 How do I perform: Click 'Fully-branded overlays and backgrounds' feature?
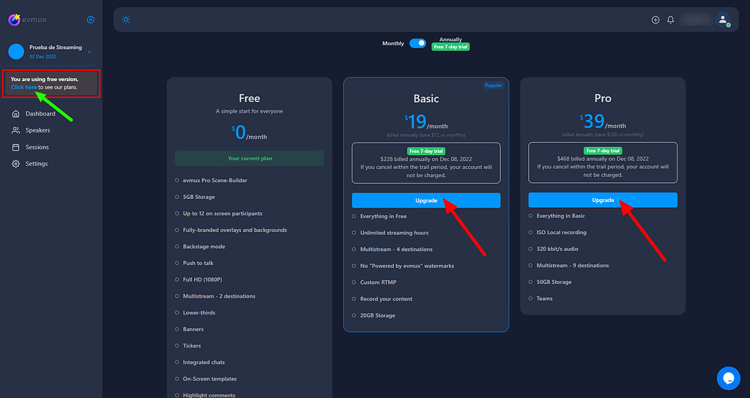[x=235, y=230]
